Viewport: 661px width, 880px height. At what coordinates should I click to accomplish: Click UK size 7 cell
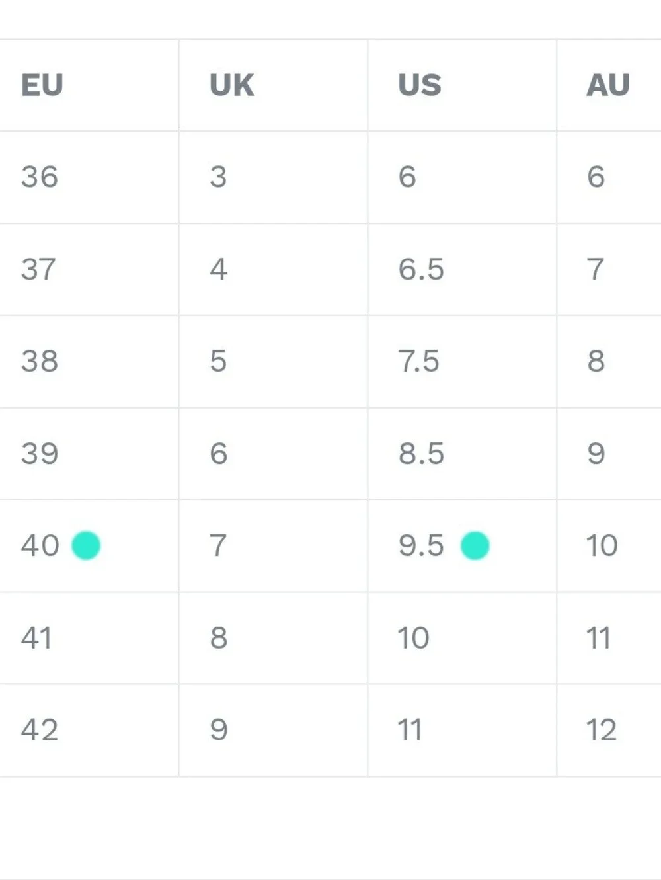pyautogui.click(x=273, y=545)
